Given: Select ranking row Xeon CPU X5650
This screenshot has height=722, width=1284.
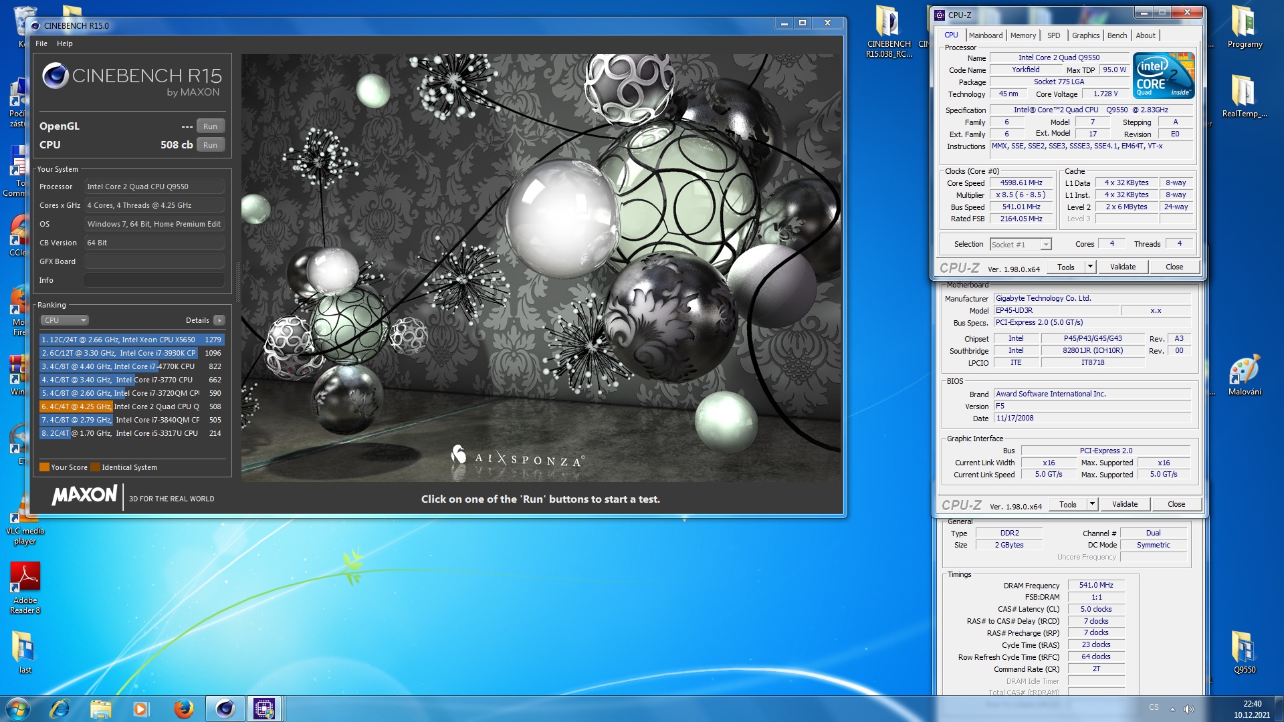Looking at the screenshot, I should [x=132, y=340].
